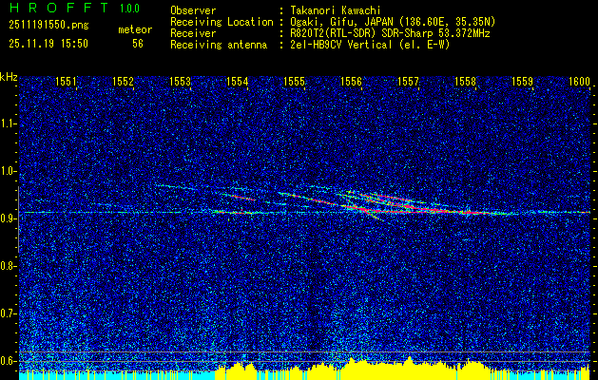The image size is (598, 380).
Task: Click time marker 1558
Action: click(x=465, y=81)
